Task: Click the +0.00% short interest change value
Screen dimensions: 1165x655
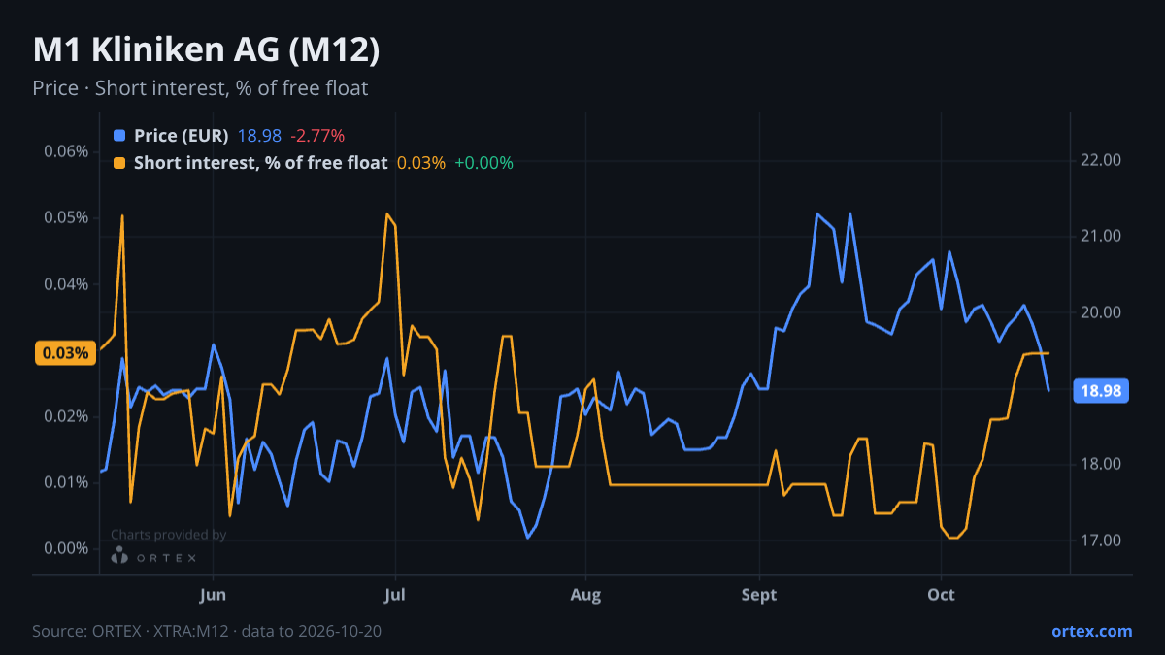Action: click(483, 163)
